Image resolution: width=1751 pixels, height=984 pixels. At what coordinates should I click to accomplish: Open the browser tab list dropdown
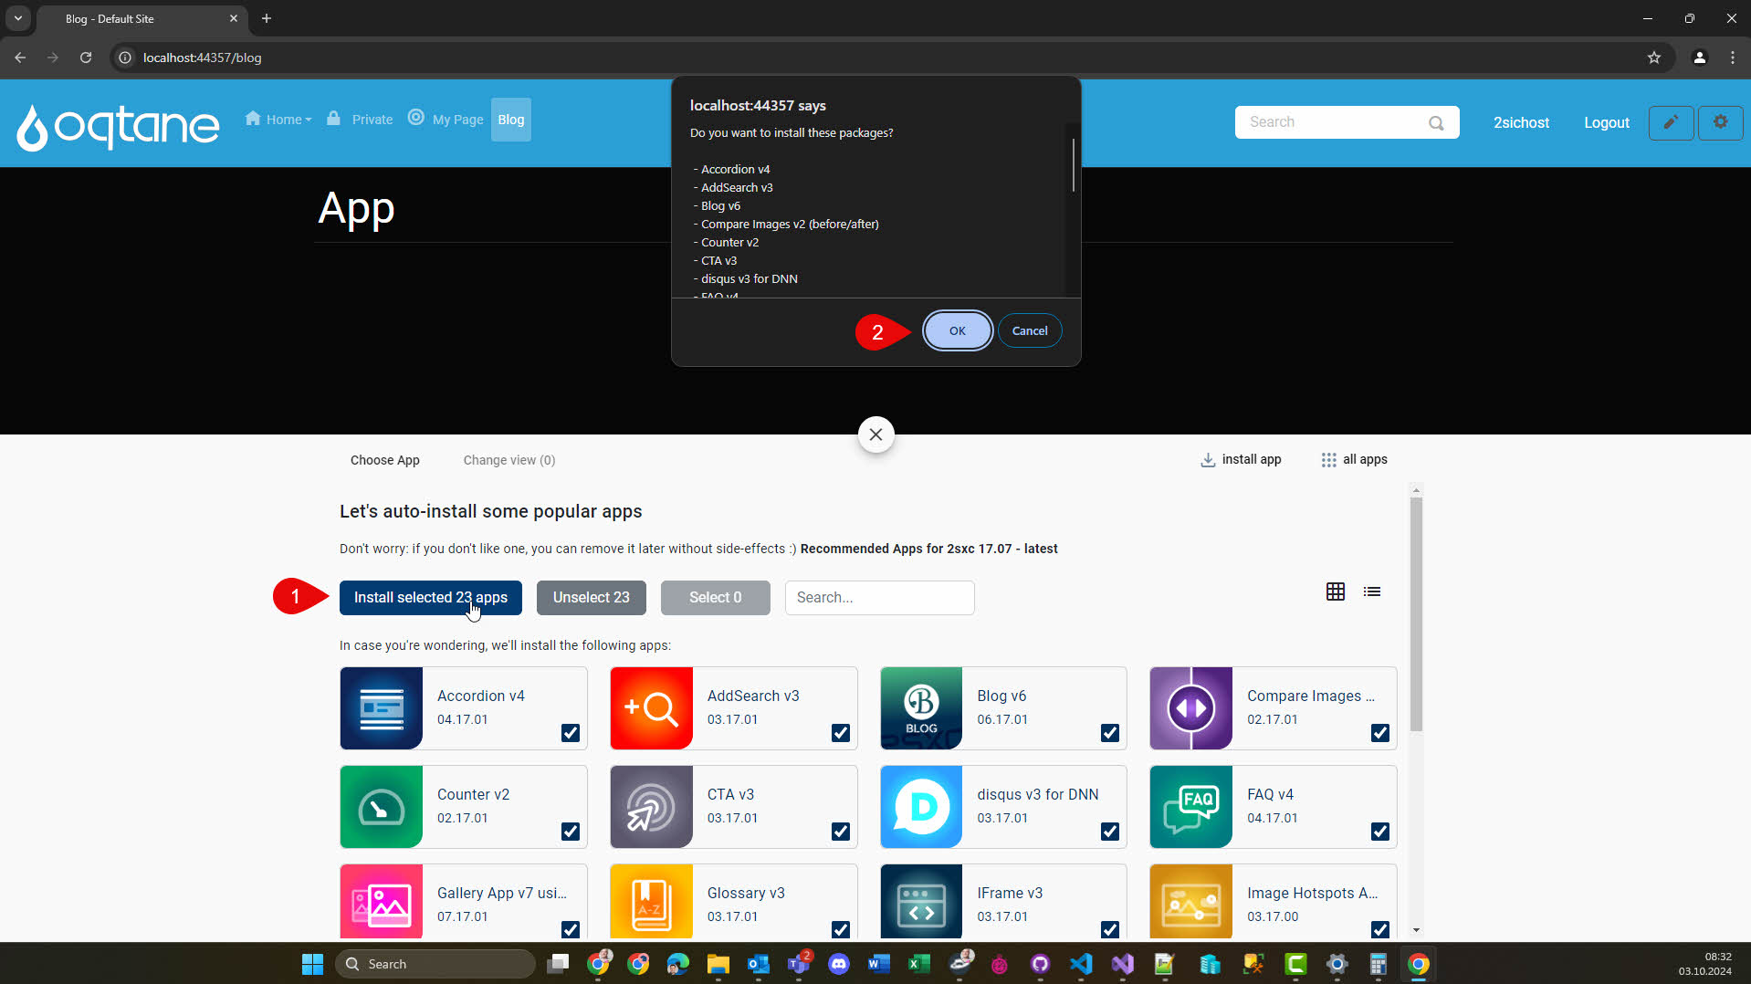tap(17, 18)
